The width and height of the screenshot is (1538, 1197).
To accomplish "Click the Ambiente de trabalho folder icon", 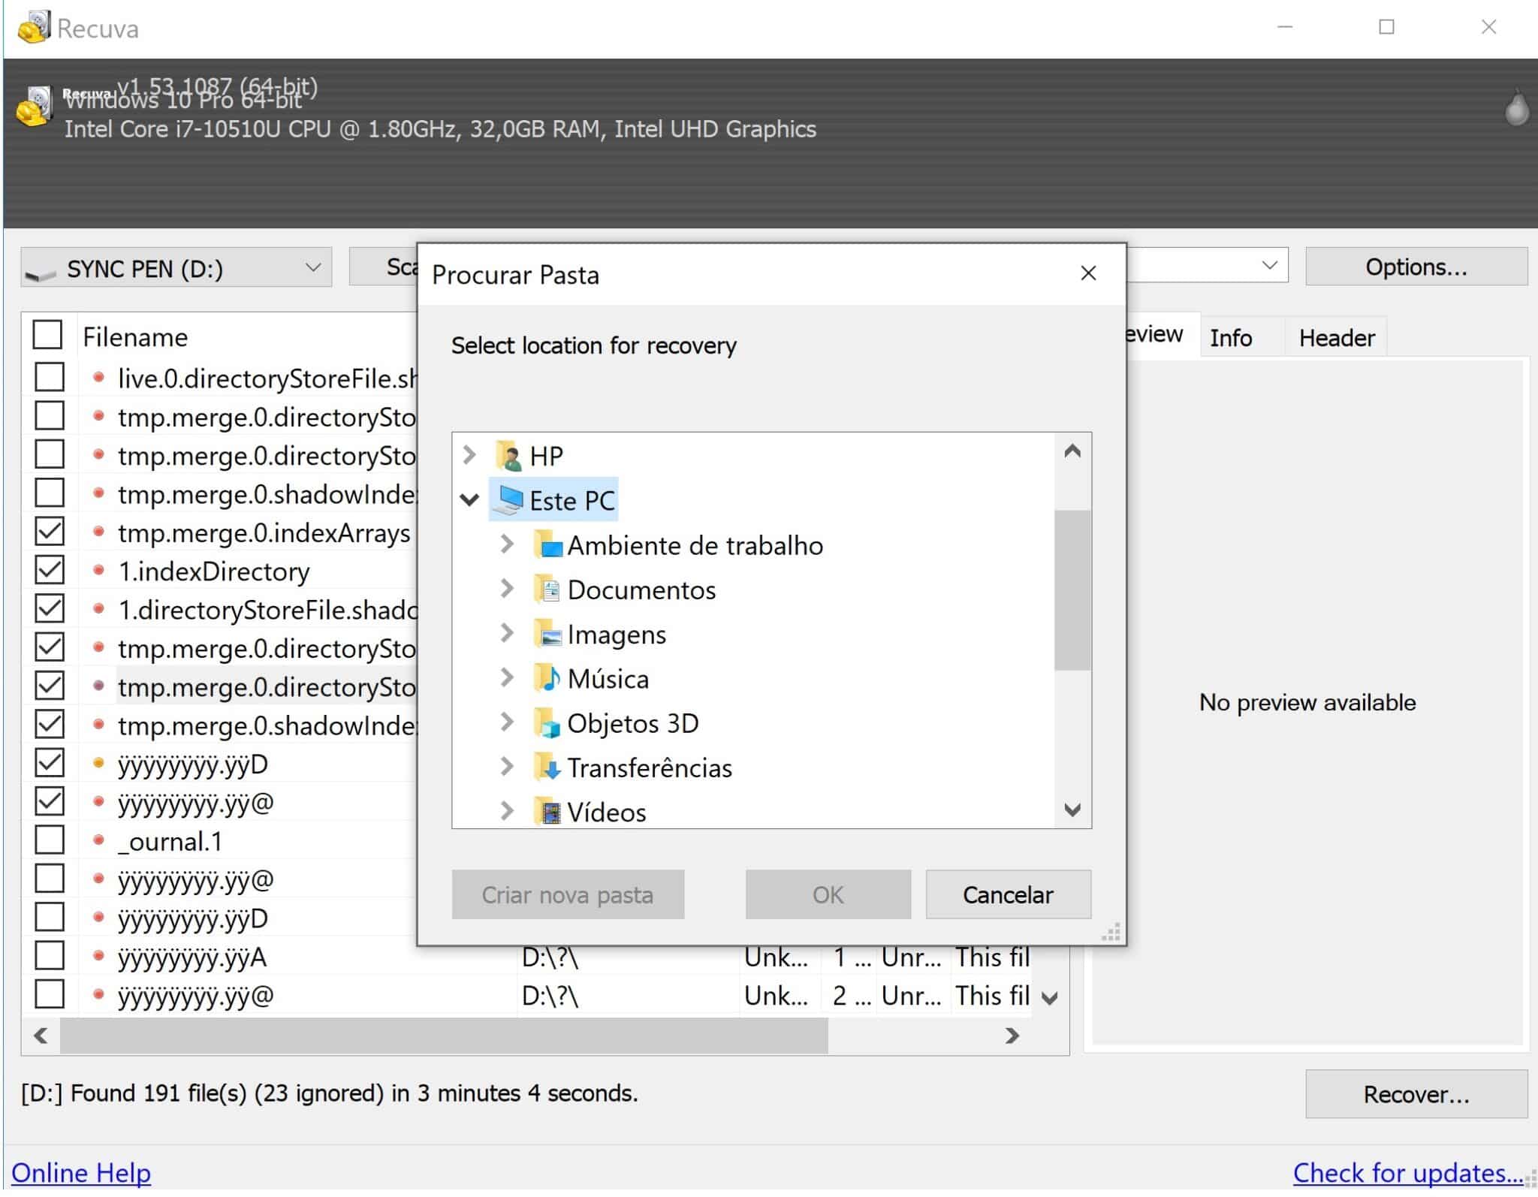I will 547,545.
